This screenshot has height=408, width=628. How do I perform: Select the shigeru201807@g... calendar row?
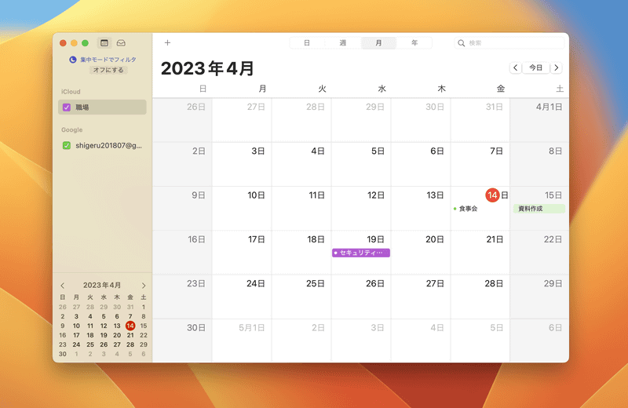point(102,145)
